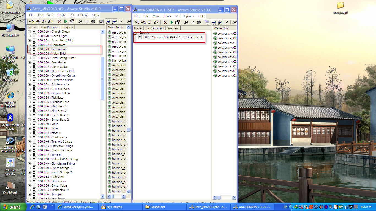Expand the 000:040 Violin instrument
Screen dimensions: 376x211
coord(29,124)
